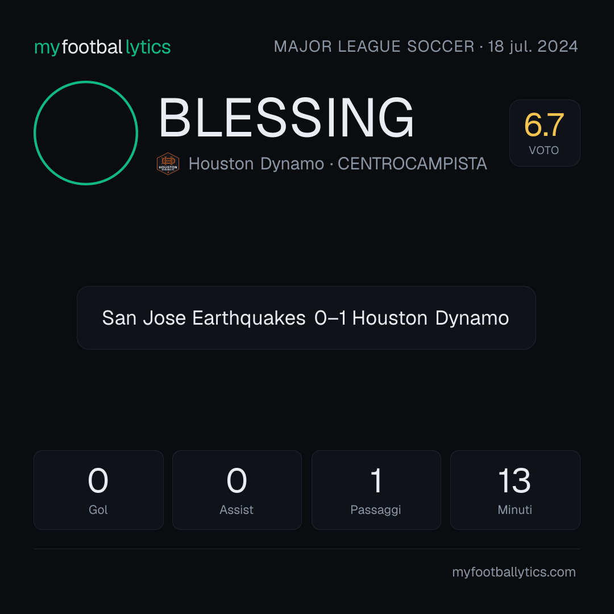Visit the myfootballytics.com footer link
Viewport: 614px width, 614px height.
(x=514, y=572)
